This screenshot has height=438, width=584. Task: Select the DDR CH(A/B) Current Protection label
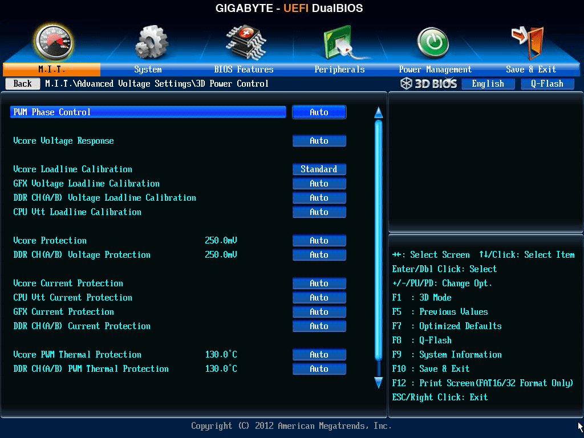click(x=82, y=326)
